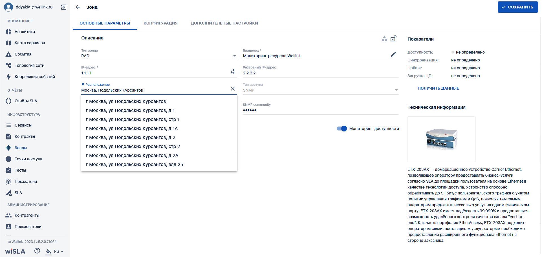
Task: Toggle Мониторинг доступности switch off
Action: [x=342, y=128]
